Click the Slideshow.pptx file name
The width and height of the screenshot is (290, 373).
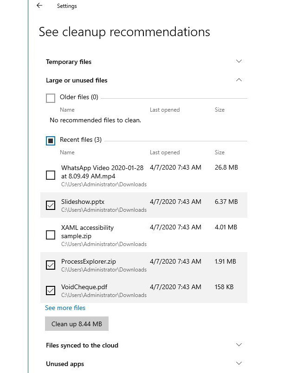tap(82, 202)
